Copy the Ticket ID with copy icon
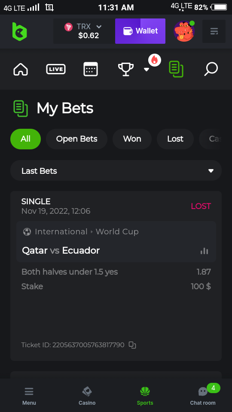Image resolution: width=232 pixels, height=412 pixels. point(132,345)
